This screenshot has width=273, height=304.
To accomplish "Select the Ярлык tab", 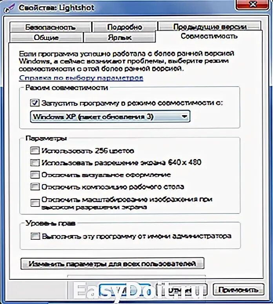I will [120, 38].
